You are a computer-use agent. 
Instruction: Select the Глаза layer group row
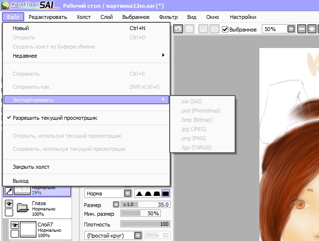pyautogui.click(x=37, y=208)
